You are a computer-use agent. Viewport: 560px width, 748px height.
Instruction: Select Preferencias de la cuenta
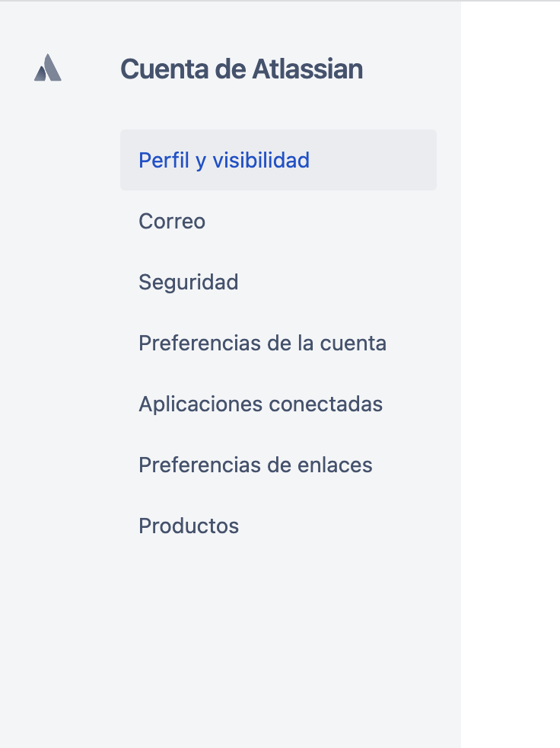tap(262, 344)
